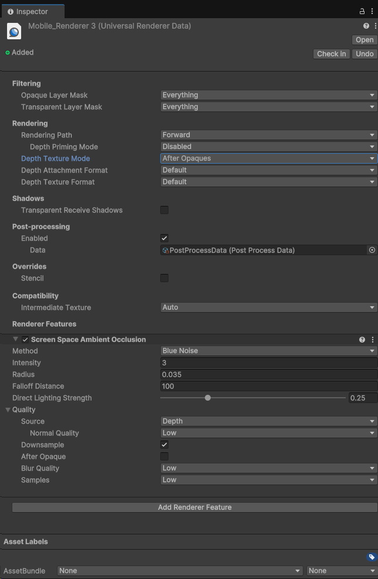Click the blue AssetBundle label tag icon
Viewport: 378px width, 579px height.
[x=370, y=556]
